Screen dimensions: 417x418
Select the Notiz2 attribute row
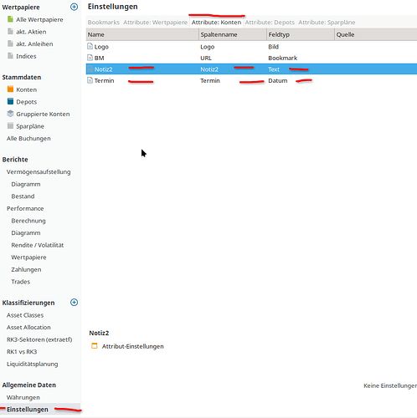pos(251,69)
